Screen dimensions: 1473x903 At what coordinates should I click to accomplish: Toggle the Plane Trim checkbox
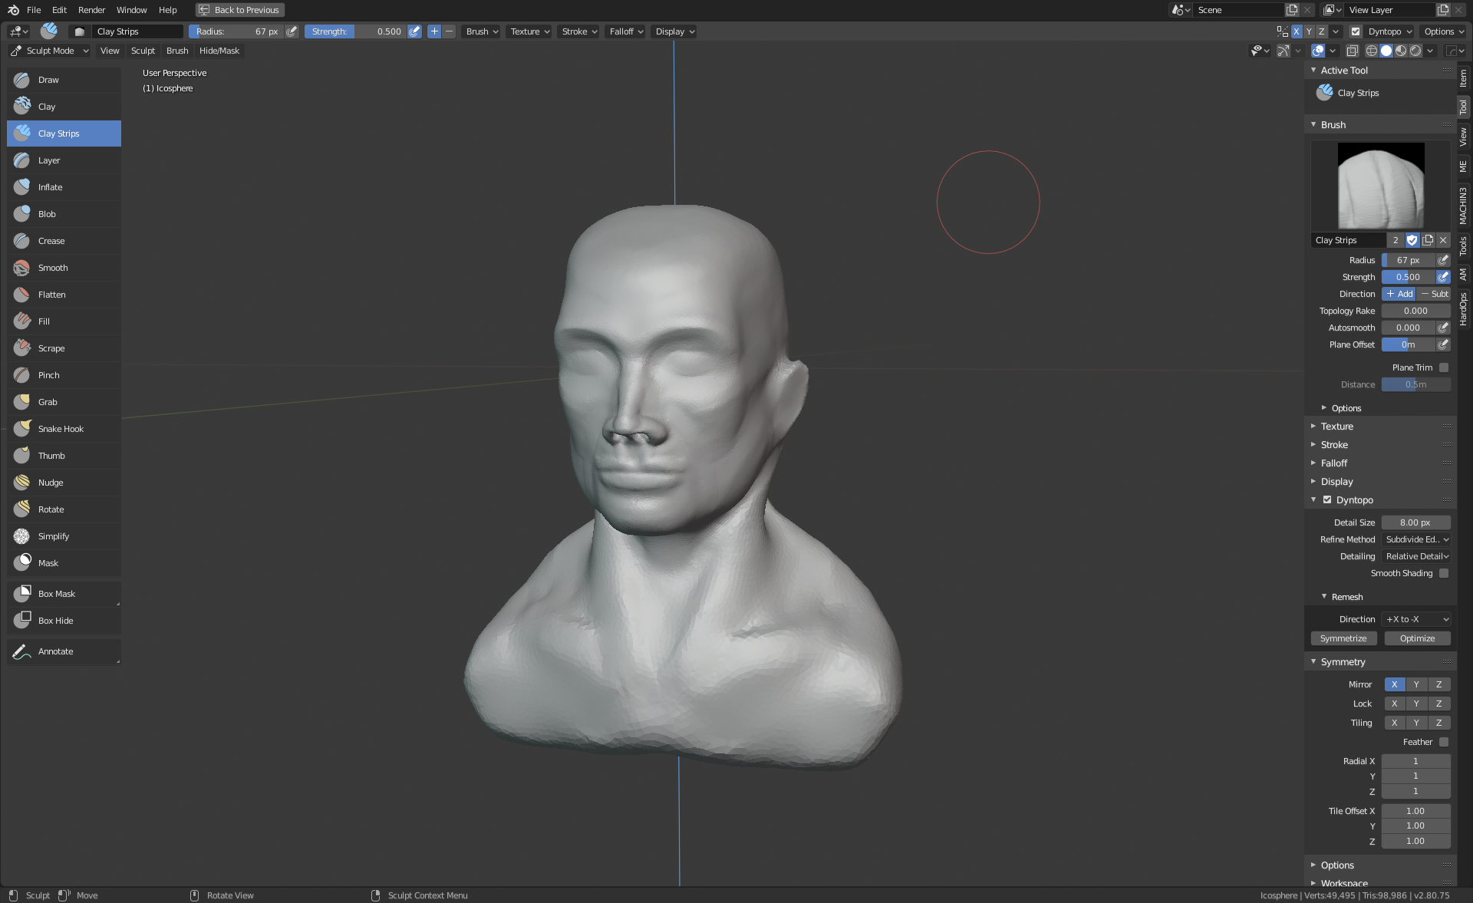coord(1443,367)
